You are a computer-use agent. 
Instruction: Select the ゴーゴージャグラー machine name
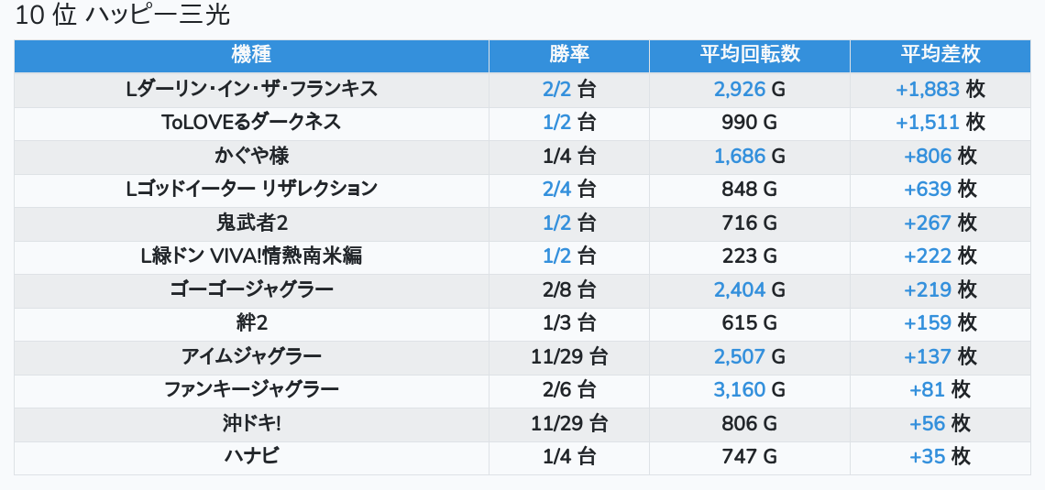[x=251, y=289]
